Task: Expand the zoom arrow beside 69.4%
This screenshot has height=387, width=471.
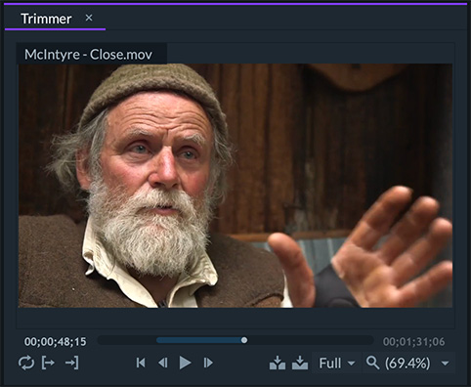Action: coord(446,364)
